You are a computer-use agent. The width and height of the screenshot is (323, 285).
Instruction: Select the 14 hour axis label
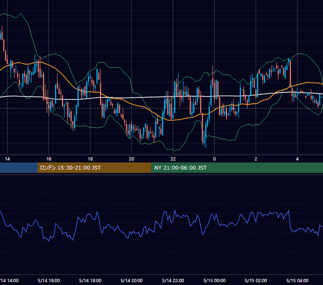tap(7, 159)
